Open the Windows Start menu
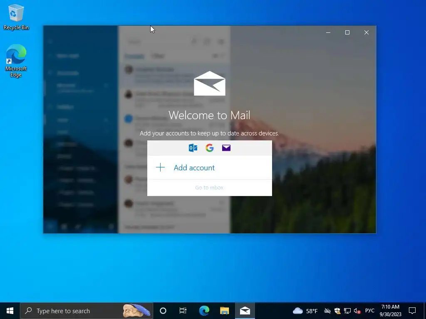426x319 pixels. click(x=10, y=311)
